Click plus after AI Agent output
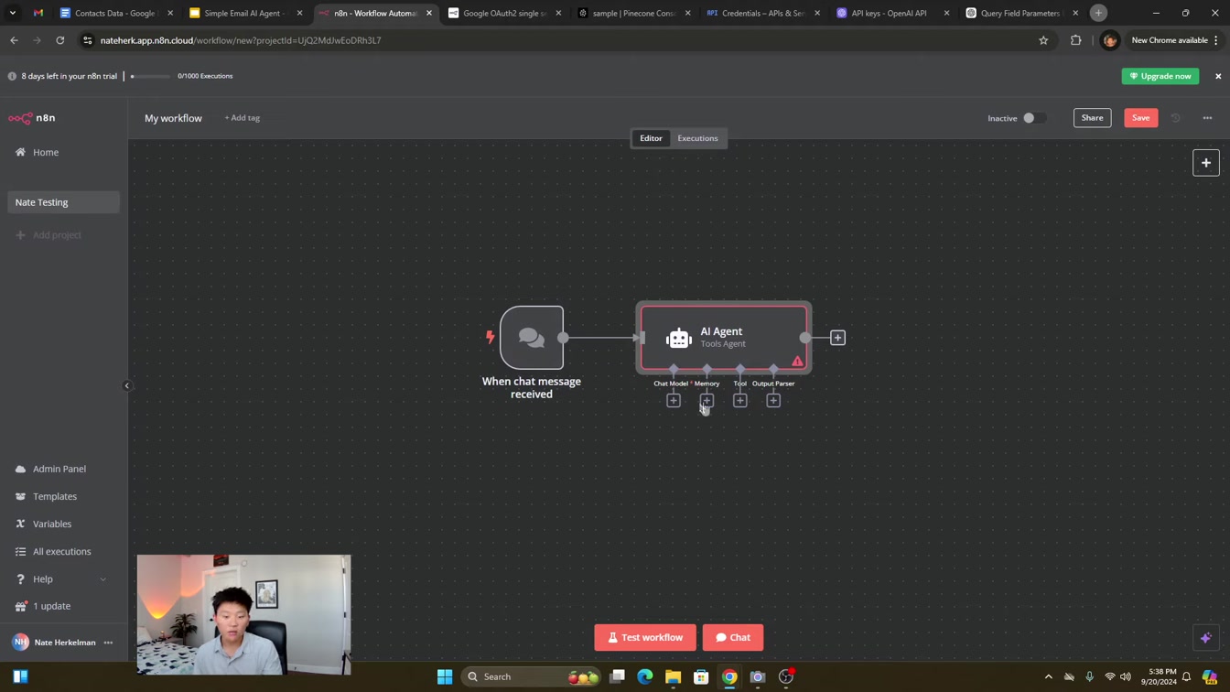 [x=837, y=338]
